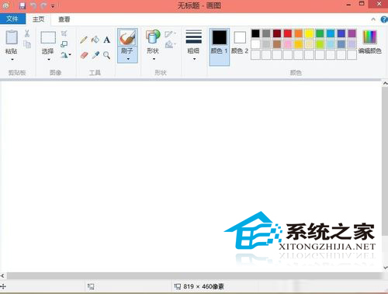The image size is (388, 294).
Task: Expand the Paste dropdown arrow
Action: tap(12, 60)
